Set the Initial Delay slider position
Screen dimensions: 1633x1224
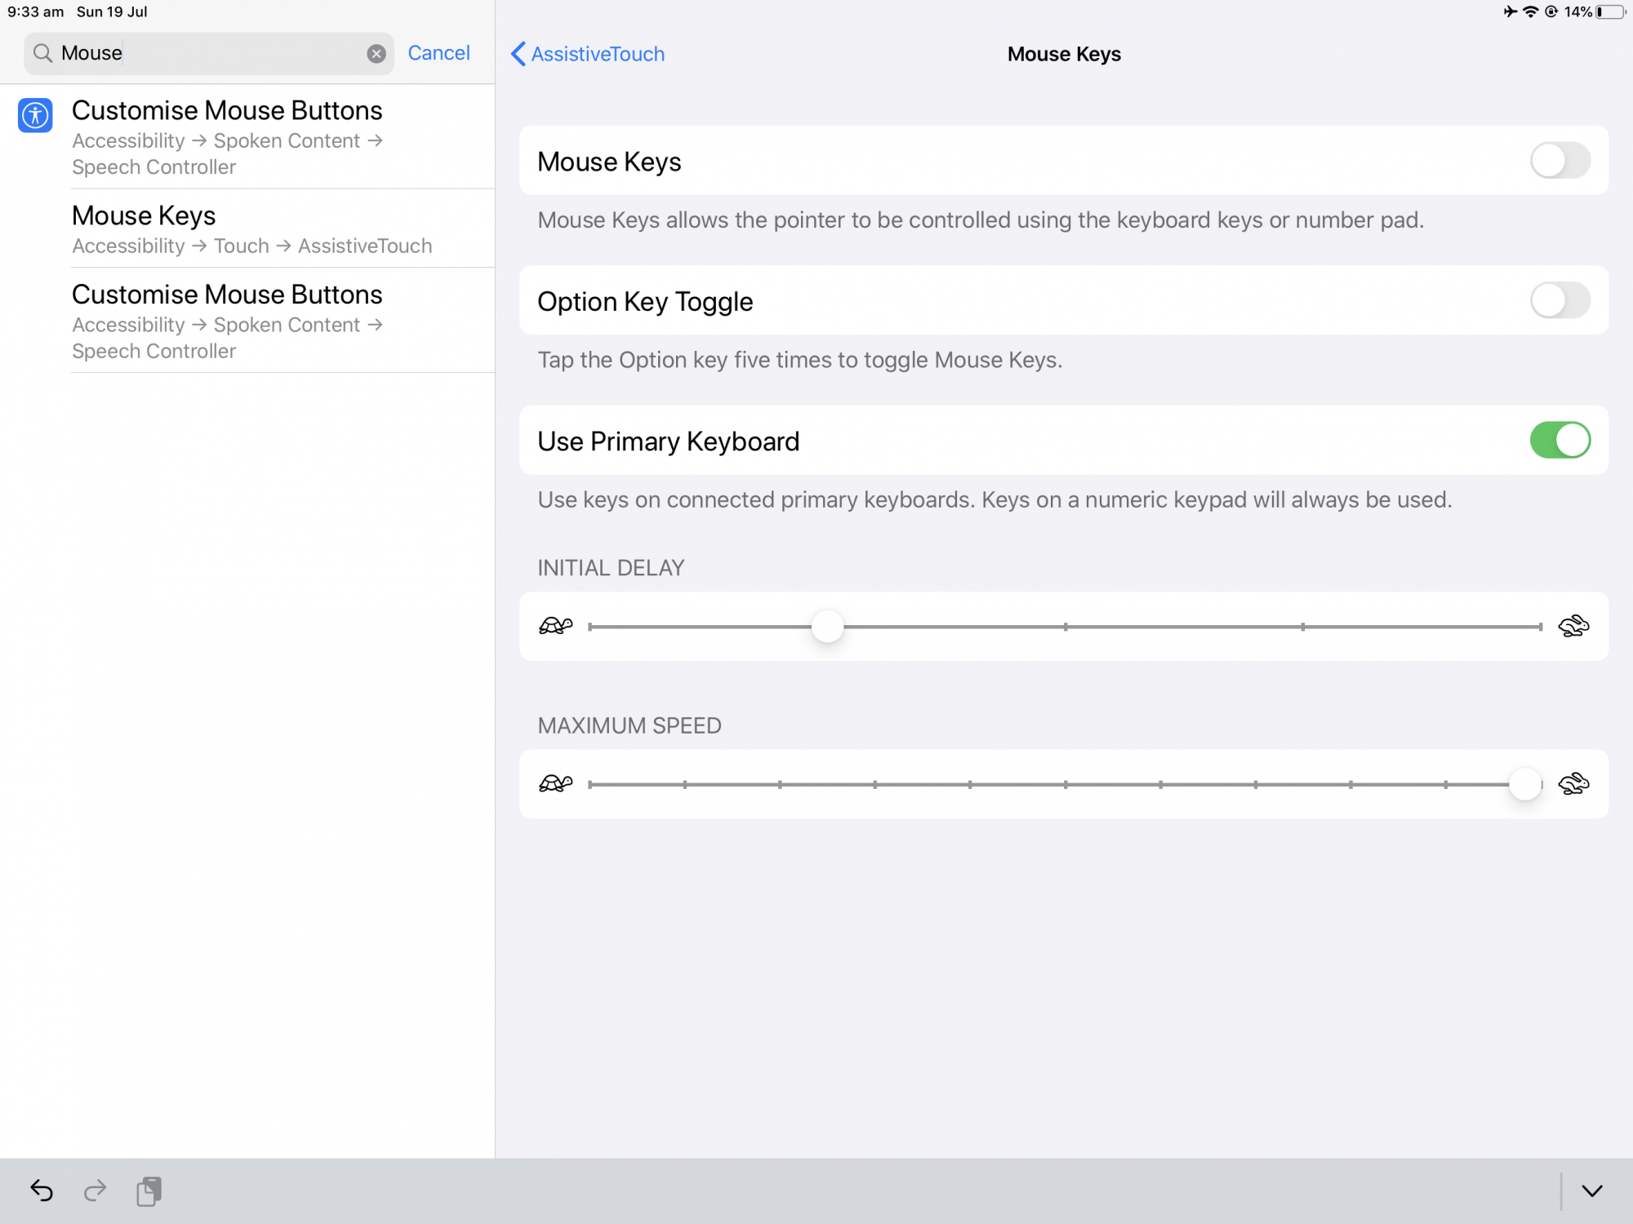point(827,626)
